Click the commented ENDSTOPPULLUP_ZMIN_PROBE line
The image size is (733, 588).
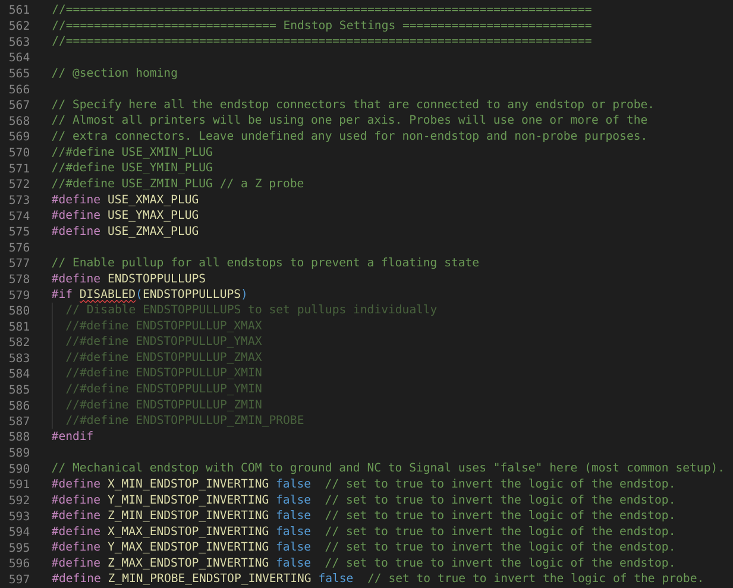[x=185, y=420]
